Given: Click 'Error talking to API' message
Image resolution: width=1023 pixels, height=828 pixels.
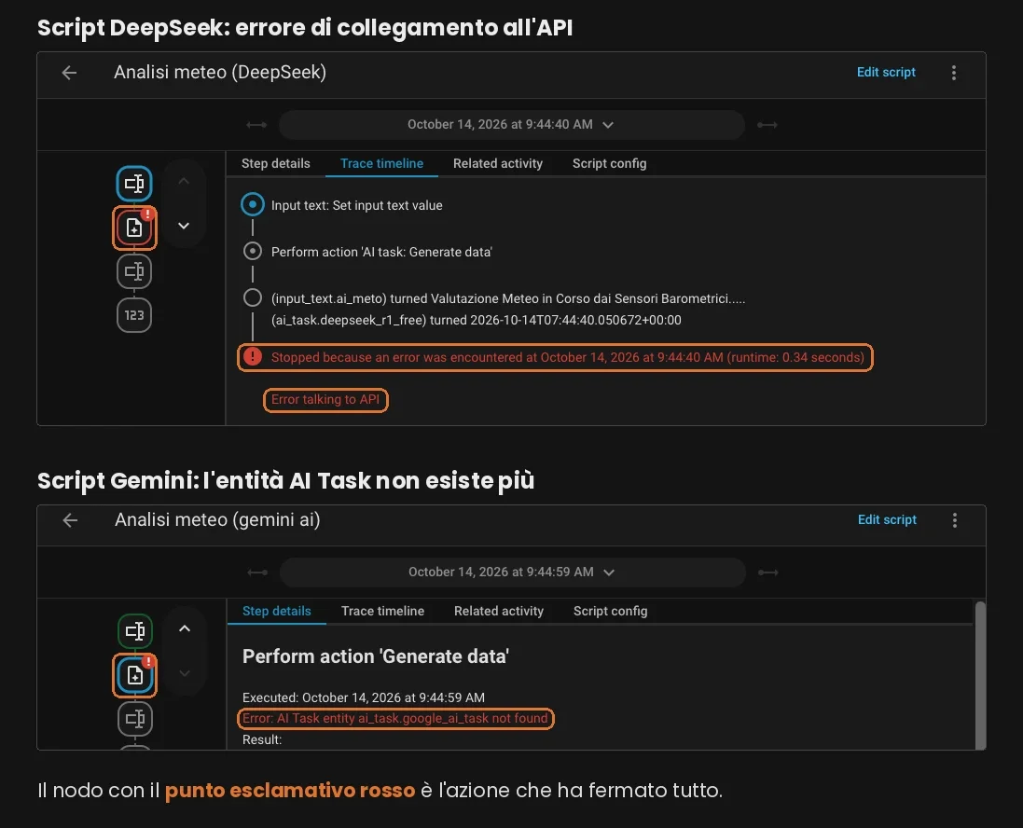Looking at the screenshot, I should coord(325,399).
